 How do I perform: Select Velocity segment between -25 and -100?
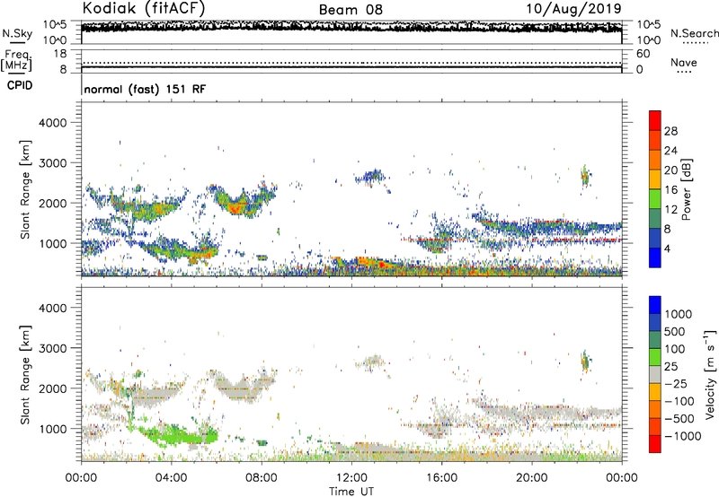[x=655, y=391]
